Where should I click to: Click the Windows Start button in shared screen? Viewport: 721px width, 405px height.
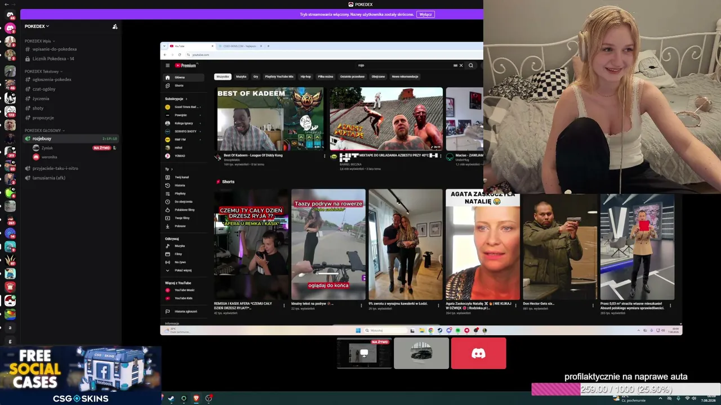(x=358, y=330)
